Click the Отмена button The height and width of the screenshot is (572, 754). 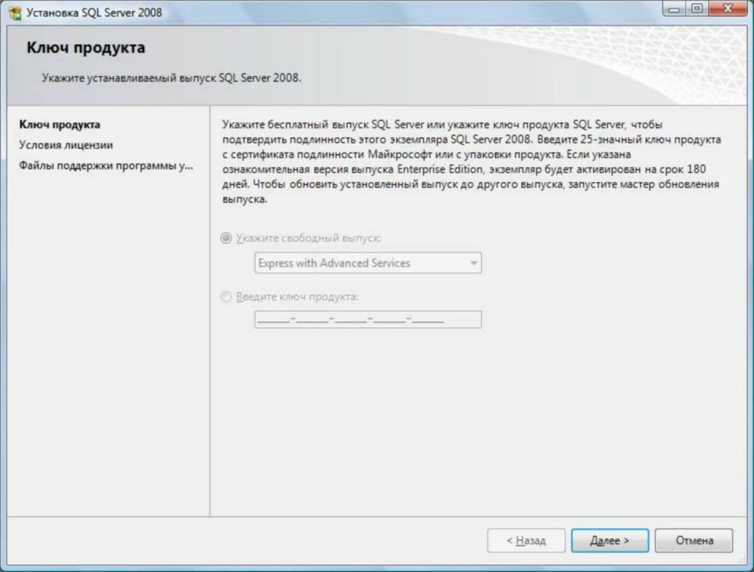[x=694, y=541]
